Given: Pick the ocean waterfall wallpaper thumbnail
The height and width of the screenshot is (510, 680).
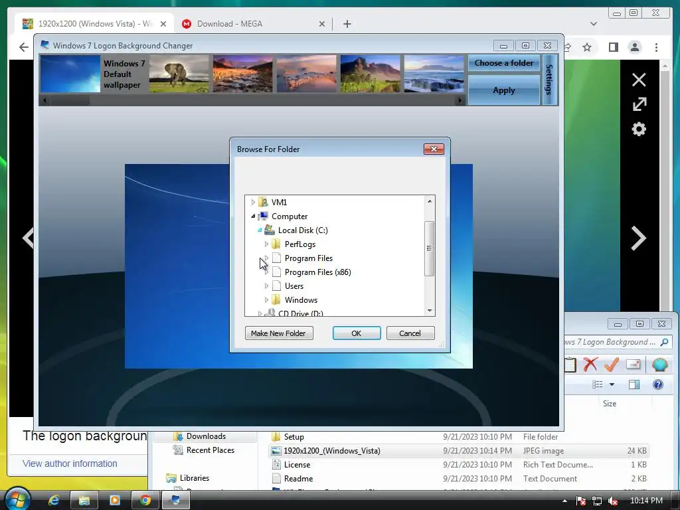Looking at the screenshot, I should (x=434, y=74).
